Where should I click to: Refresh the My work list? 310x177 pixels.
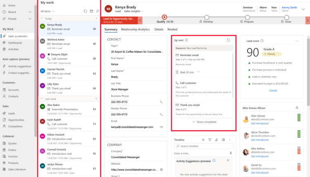pos(85,11)
